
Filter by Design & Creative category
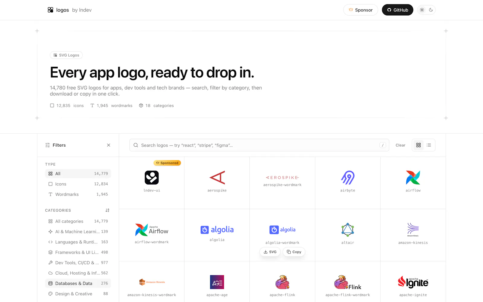[78, 294]
